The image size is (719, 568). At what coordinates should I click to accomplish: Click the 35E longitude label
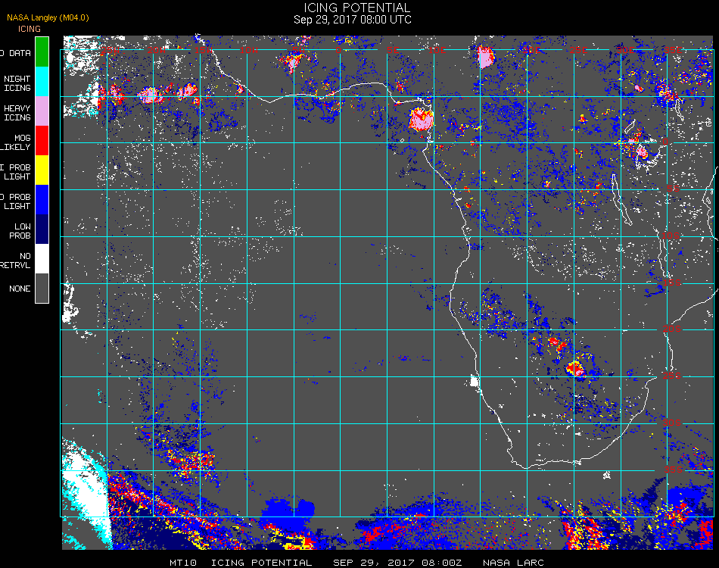[672, 50]
